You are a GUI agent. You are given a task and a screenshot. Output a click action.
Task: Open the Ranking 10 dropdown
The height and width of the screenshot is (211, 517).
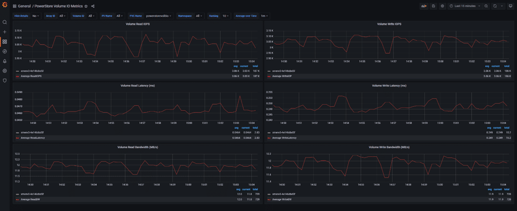pyautogui.click(x=226, y=15)
